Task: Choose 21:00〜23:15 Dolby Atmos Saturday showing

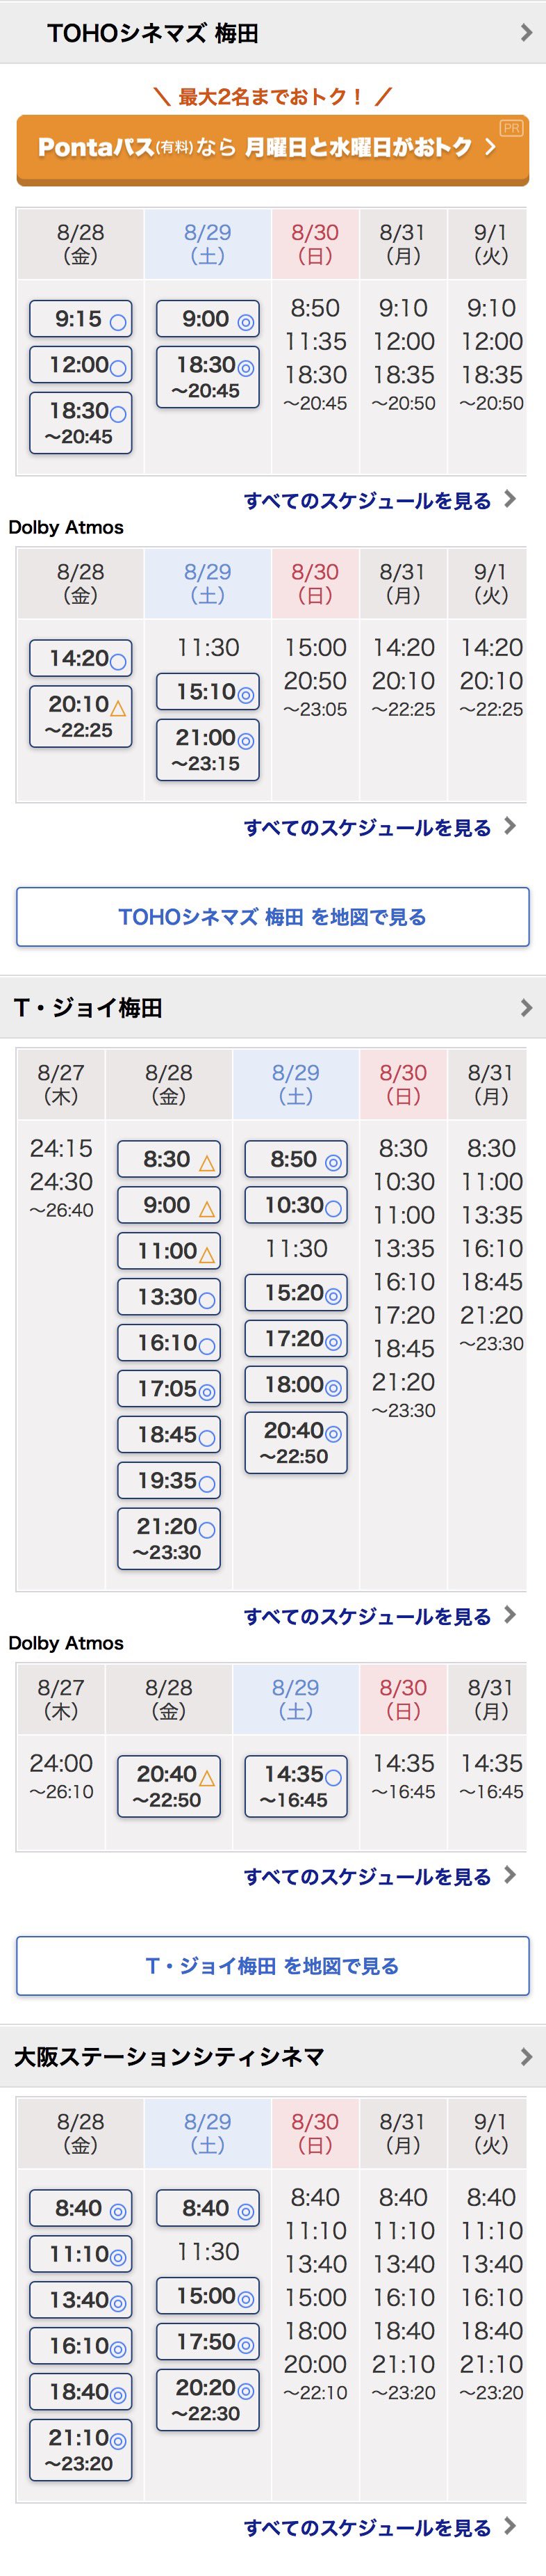Action: click(x=208, y=750)
